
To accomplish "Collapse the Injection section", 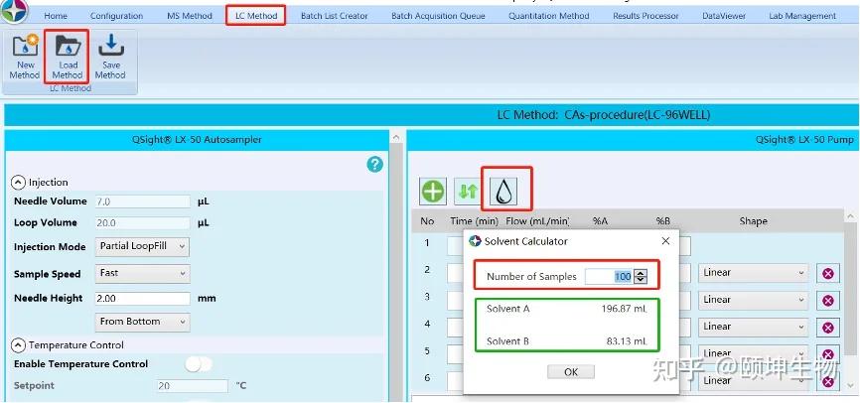I will coord(18,182).
